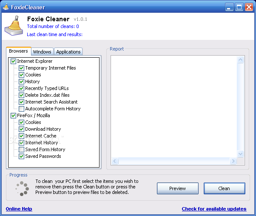Uncheck Temporary Internet Files
Image resolution: width=256 pixels, height=216 pixels.
click(21, 68)
